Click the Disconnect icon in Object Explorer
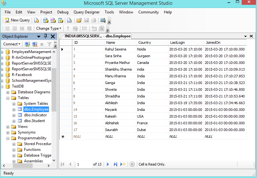 tap(34, 44)
